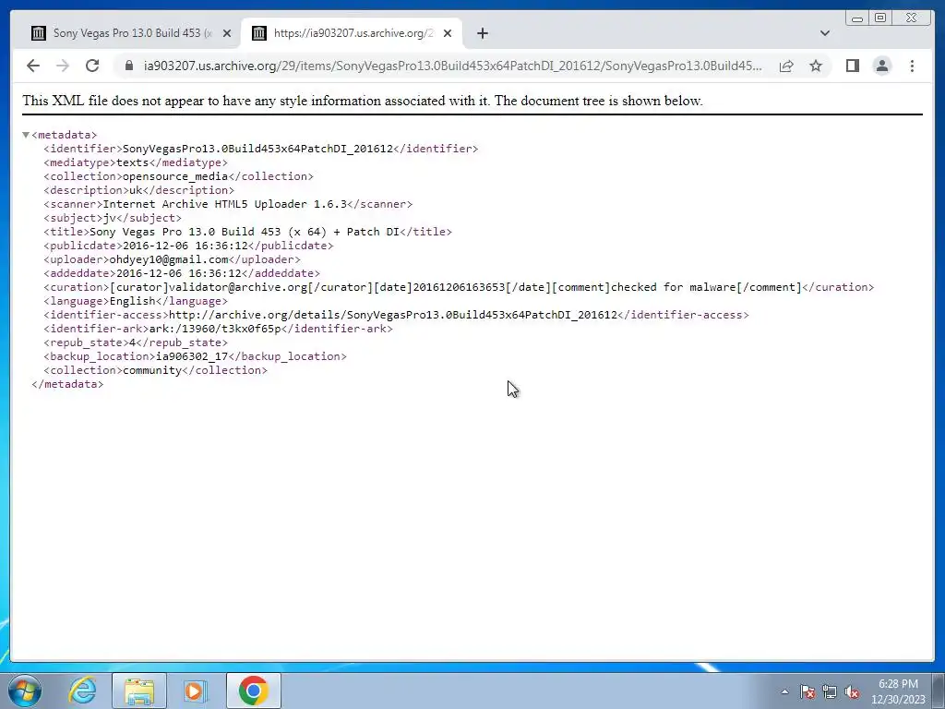
Task: Open a new browser tab
Action: coord(482,33)
